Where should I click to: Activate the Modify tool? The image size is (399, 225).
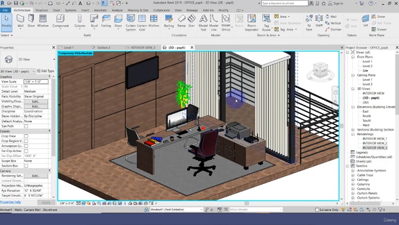click(6, 22)
